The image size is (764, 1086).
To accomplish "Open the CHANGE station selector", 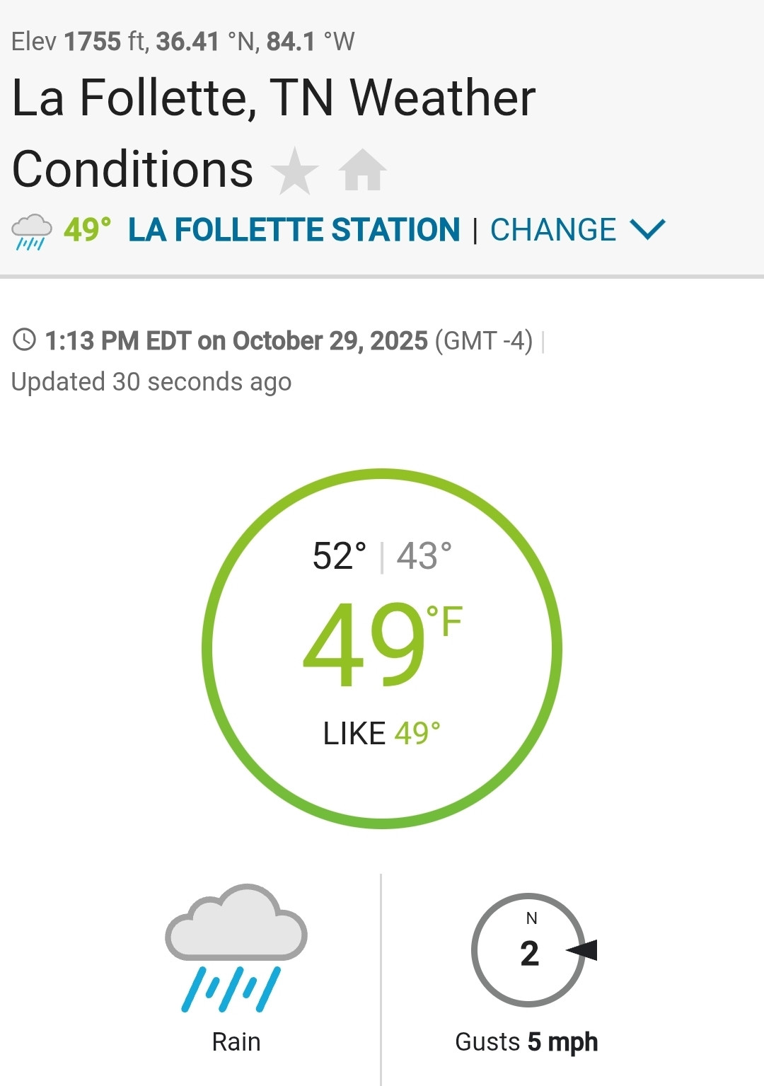I will point(553,230).
